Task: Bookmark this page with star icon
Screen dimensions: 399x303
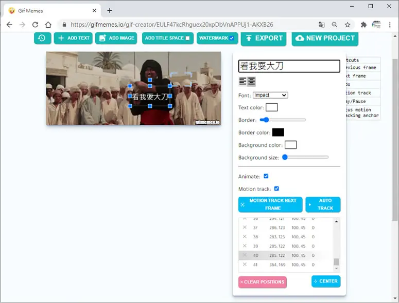Action: 348,25
